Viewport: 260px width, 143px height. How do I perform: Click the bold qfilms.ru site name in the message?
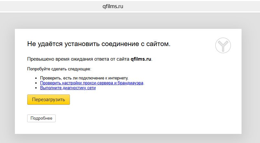141,59
